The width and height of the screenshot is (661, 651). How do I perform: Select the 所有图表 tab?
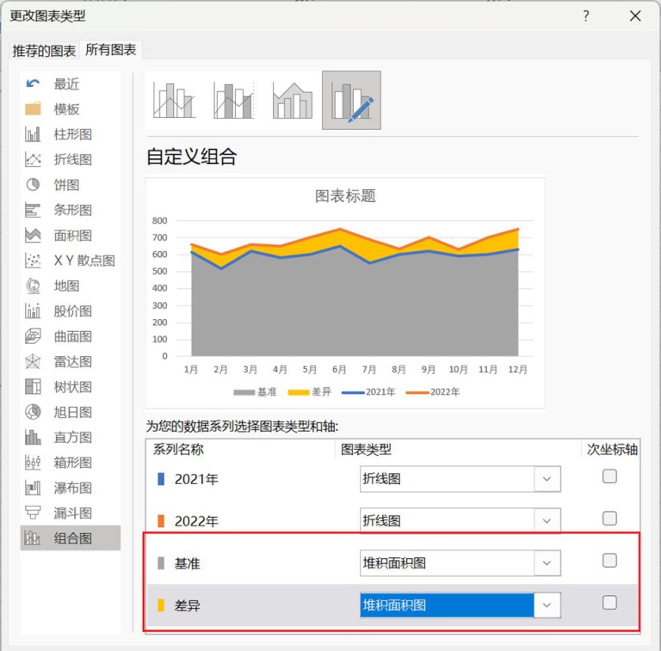(x=110, y=50)
